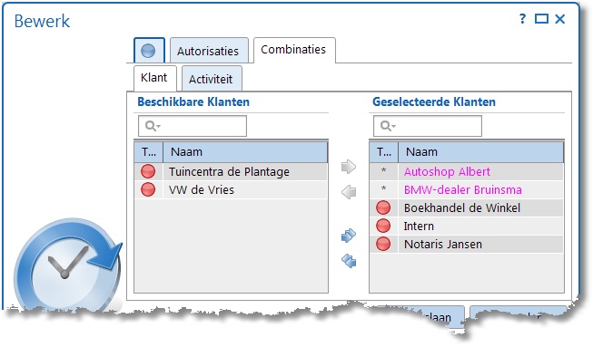Click red status icon of Notaris Jansen
Image resolution: width=593 pixels, height=347 pixels.
pyautogui.click(x=383, y=244)
